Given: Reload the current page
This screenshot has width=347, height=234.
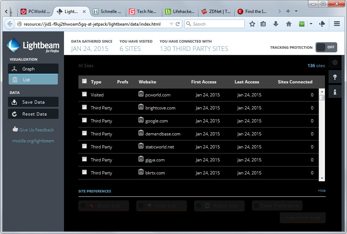Looking at the screenshot, I should point(177,24).
